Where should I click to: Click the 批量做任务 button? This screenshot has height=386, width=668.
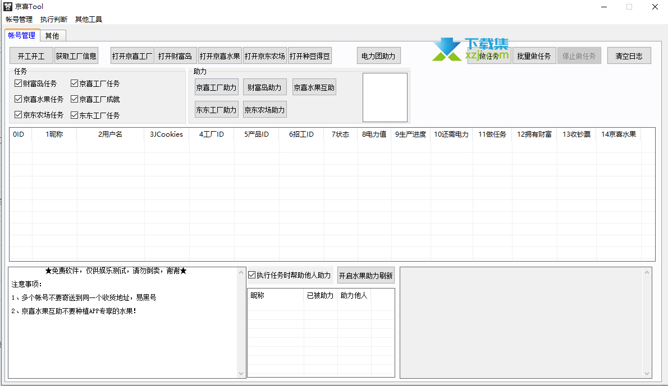pyautogui.click(x=534, y=55)
